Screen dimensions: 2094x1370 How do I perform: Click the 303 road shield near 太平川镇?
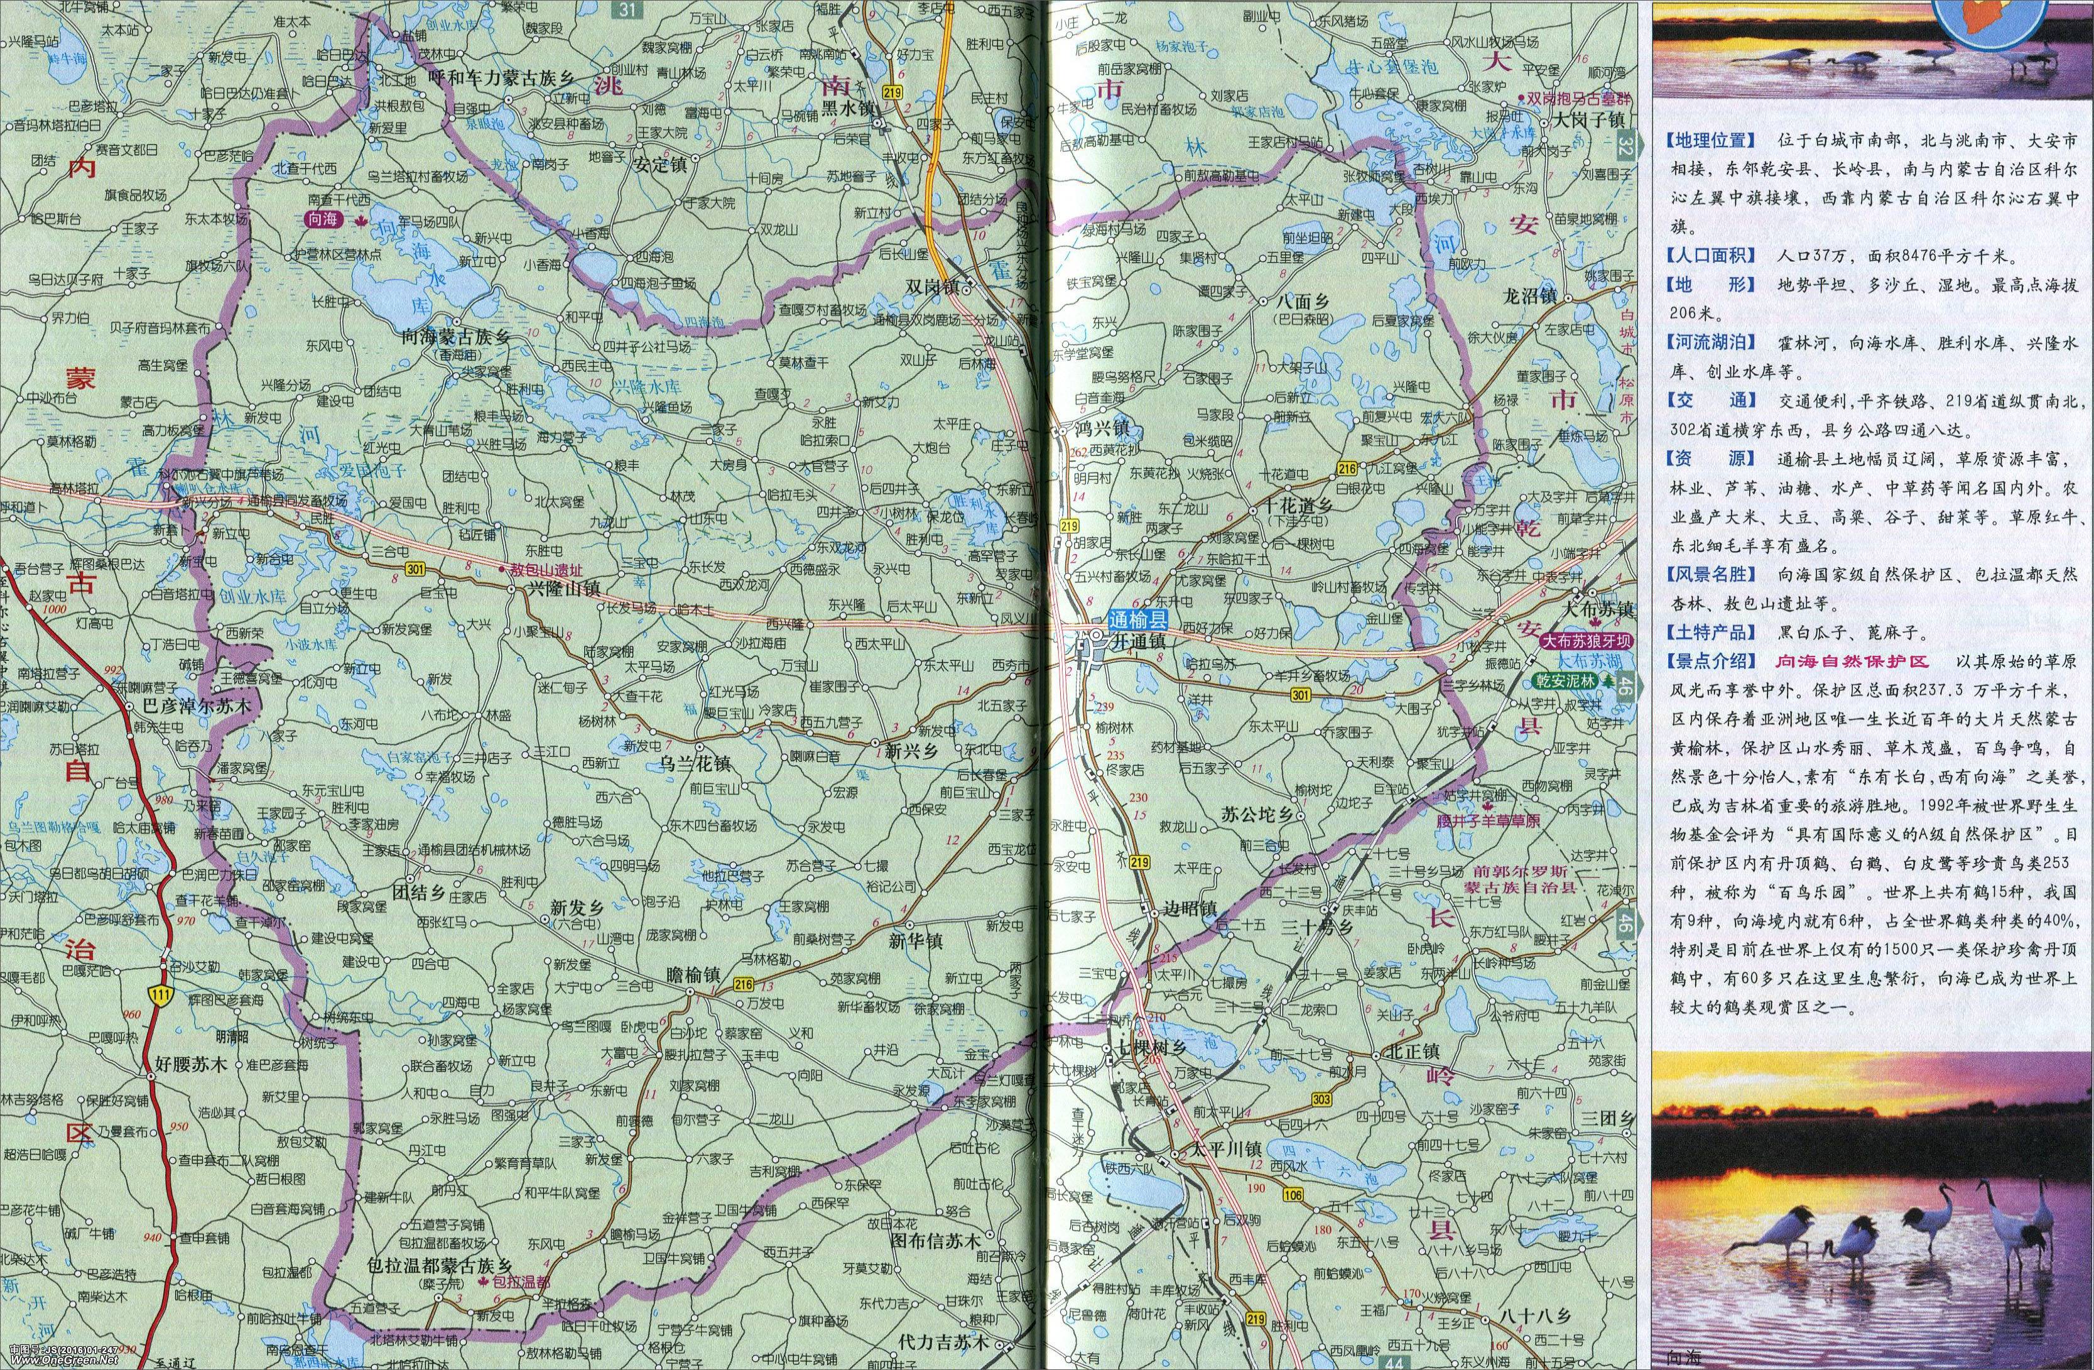click(x=1321, y=1099)
